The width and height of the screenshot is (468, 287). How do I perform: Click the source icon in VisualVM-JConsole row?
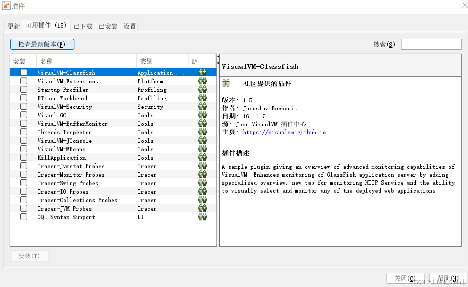tap(202, 140)
